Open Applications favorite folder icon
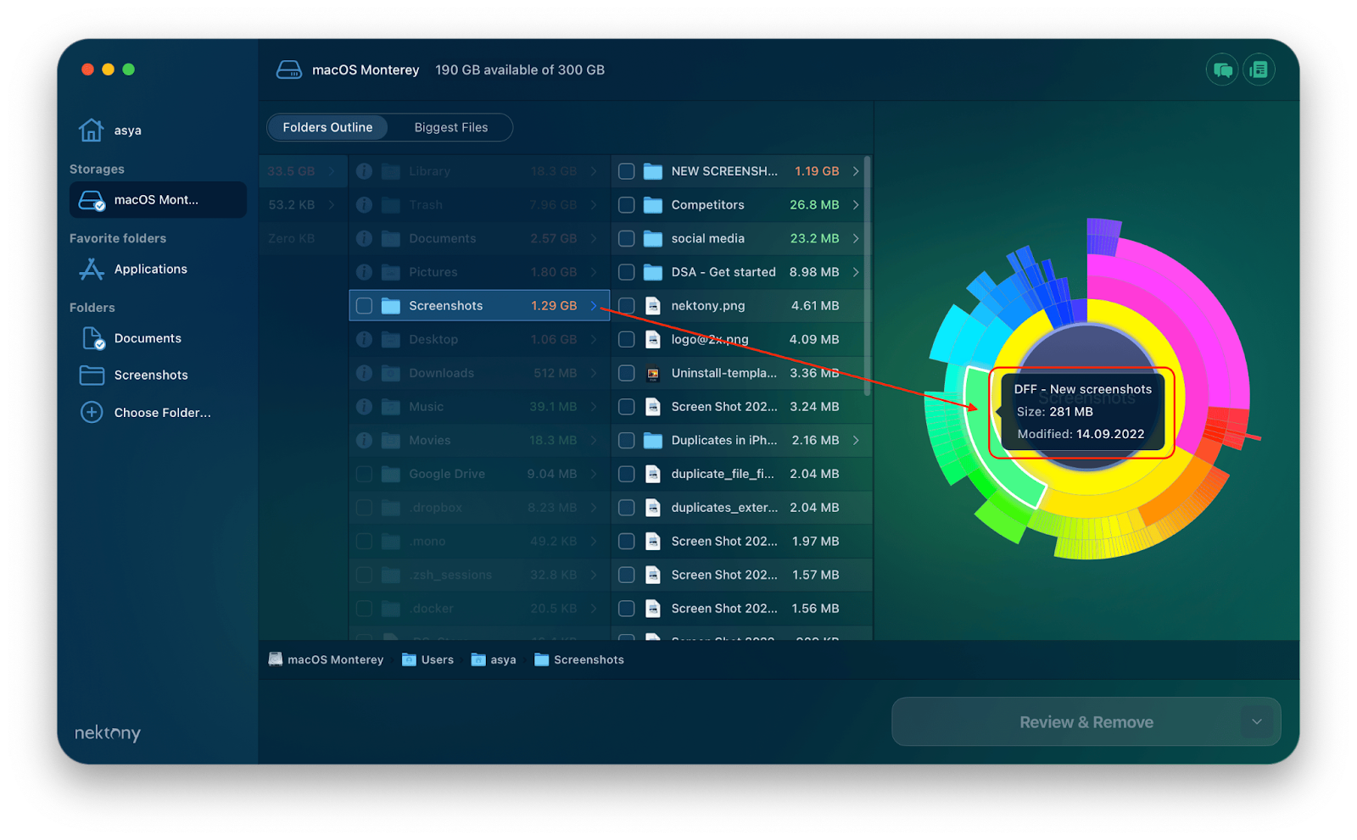This screenshot has height=840, width=1357. [x=92, y=269]
